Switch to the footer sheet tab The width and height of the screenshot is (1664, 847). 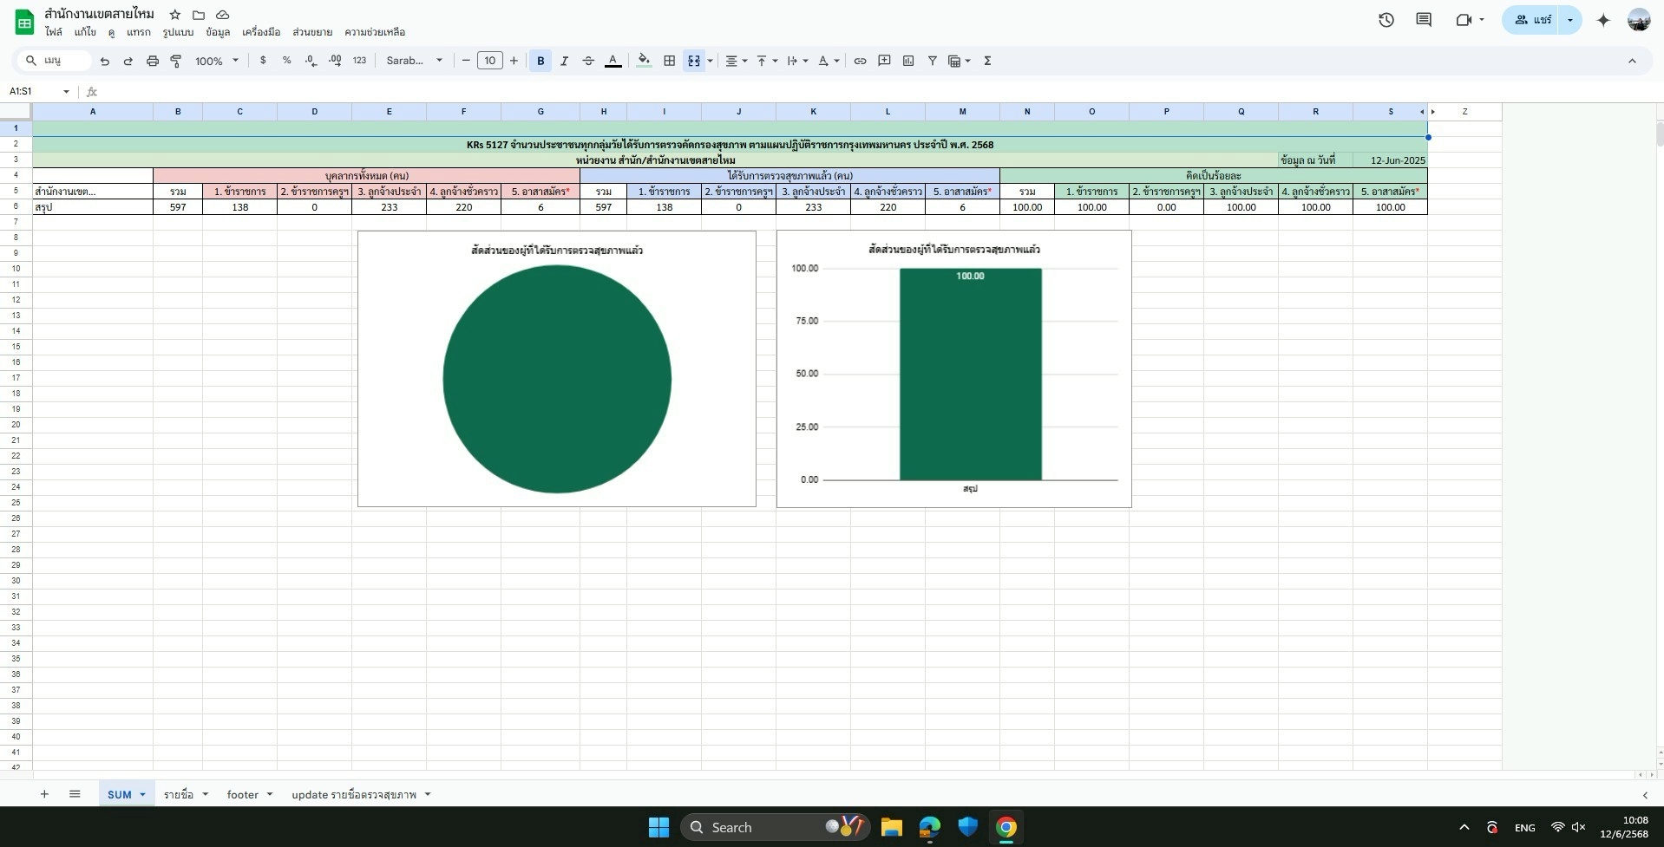243,794
